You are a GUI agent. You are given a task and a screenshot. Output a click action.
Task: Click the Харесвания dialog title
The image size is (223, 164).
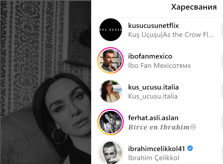tap(194, 7)
